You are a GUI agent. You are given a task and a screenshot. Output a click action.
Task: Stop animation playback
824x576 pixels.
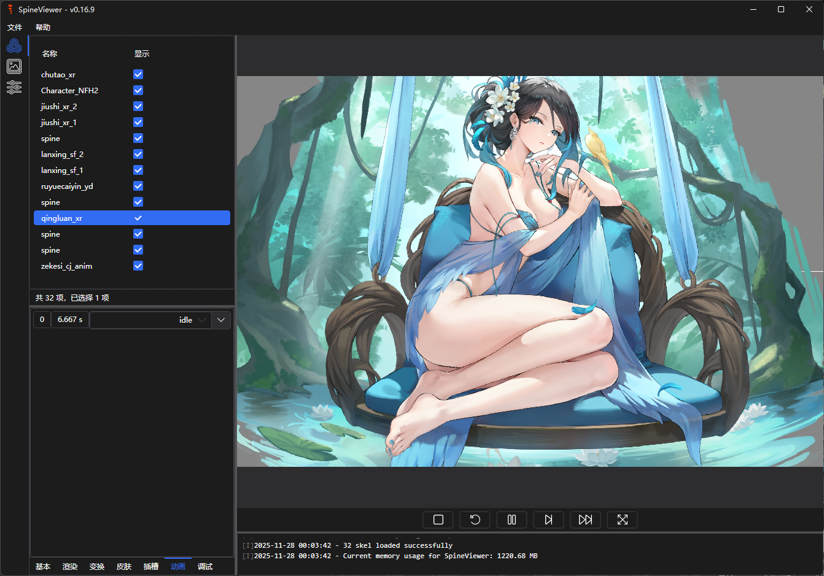438,520
